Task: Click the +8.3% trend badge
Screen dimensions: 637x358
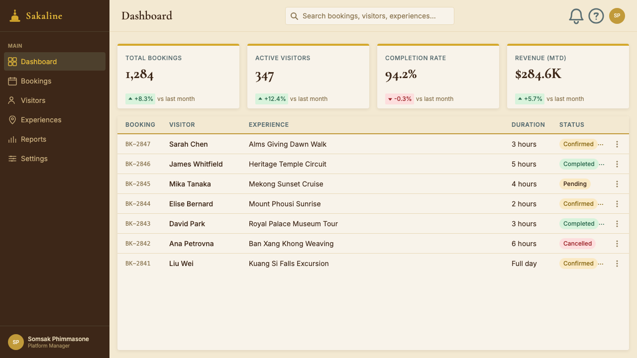Action: coord(140,99)
